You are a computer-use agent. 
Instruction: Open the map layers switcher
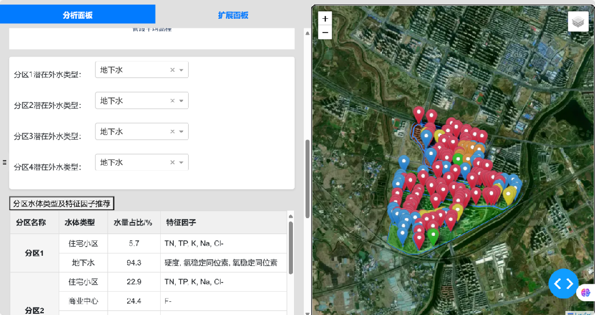pyautogui.click(x=578, y=22)
